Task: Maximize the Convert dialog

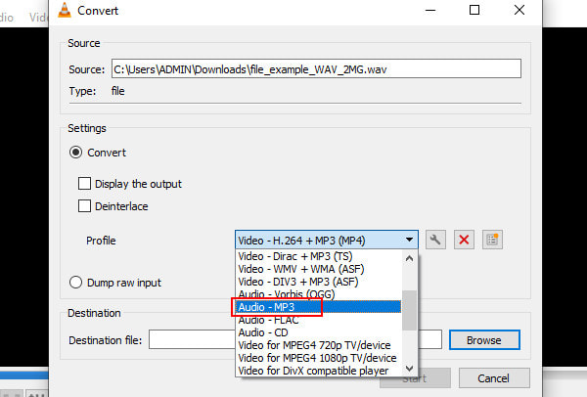Action: pos(474,10)
